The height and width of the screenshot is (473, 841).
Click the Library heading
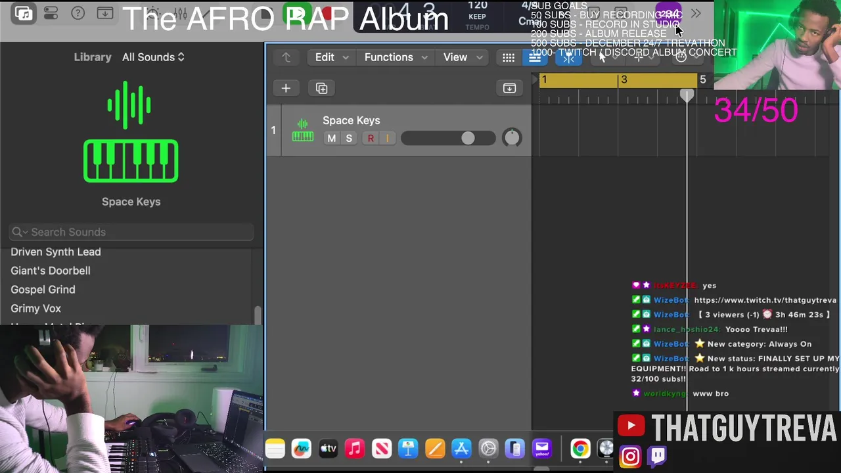click(93, 57)
